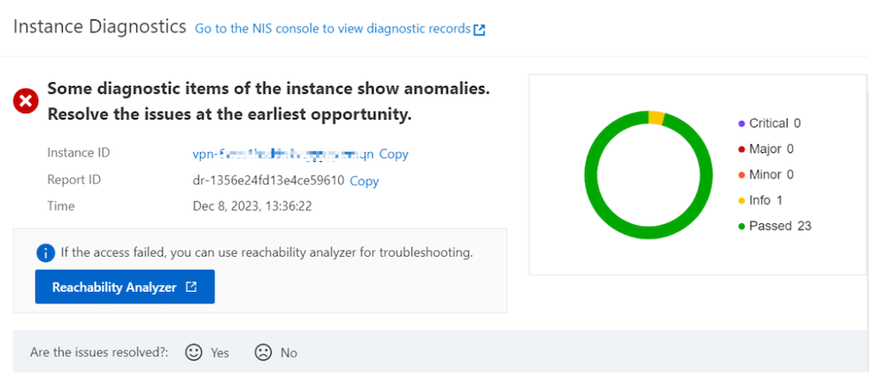Open the NIS console diagnostic records link
This screenshot has height=386, width=885.
click(333, 28)
